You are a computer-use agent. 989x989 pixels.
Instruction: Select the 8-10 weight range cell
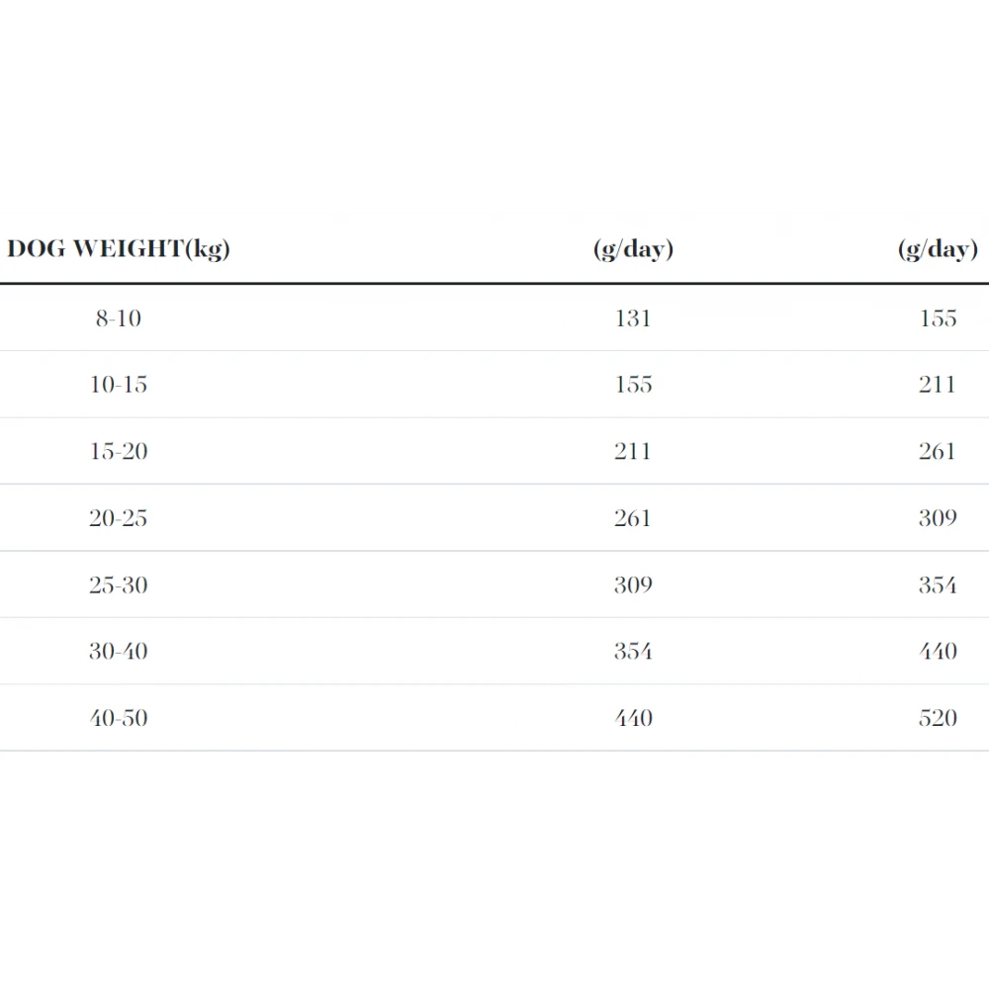click(x=119, y=318)
